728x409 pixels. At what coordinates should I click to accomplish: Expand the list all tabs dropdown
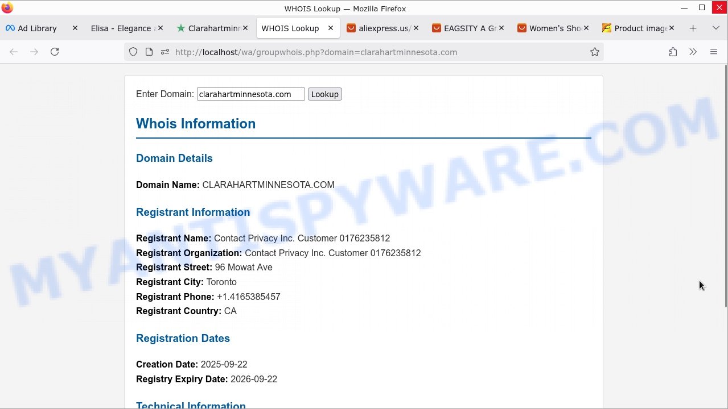[716, 28]
